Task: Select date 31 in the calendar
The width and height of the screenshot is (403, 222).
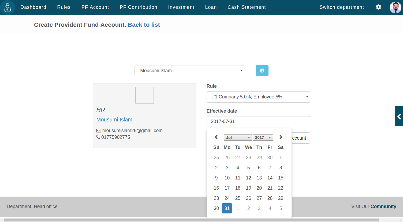Action: pyautogui.click(x=227, y=208)
